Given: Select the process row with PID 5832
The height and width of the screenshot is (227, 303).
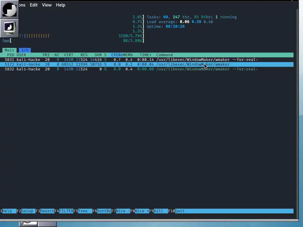Looking at the screenshot, I should pos(147,69).
